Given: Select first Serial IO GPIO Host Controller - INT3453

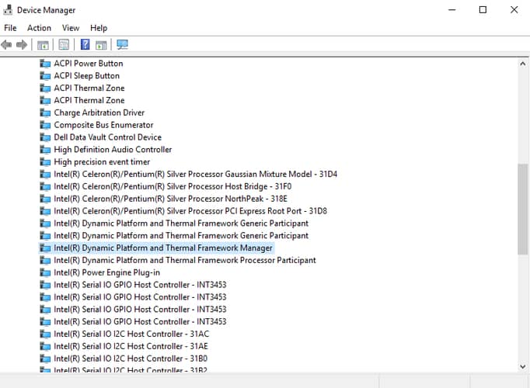Looking at the screenshot, I should coord(140,285).
